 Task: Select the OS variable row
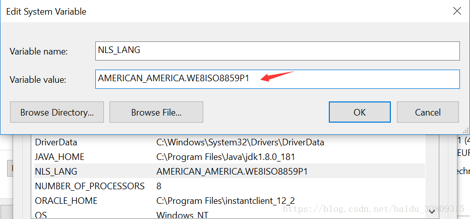[x=40, y=214]
